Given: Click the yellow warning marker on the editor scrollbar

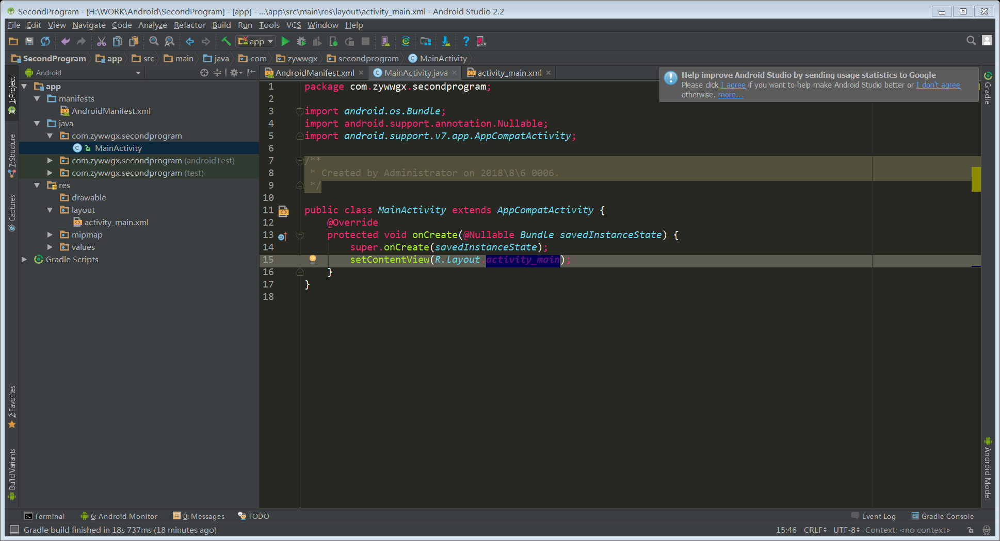Looking at the screenshot, I should tap(976, 179).
